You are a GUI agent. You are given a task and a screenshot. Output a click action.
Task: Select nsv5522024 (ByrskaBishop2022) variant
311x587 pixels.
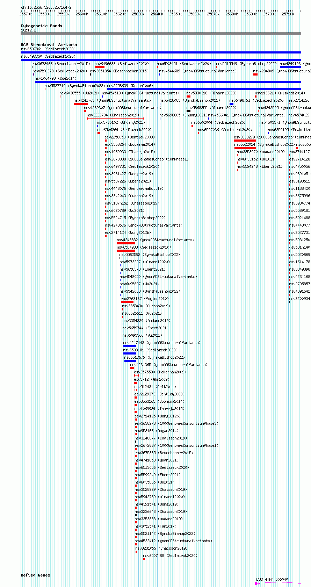point(265,144)
